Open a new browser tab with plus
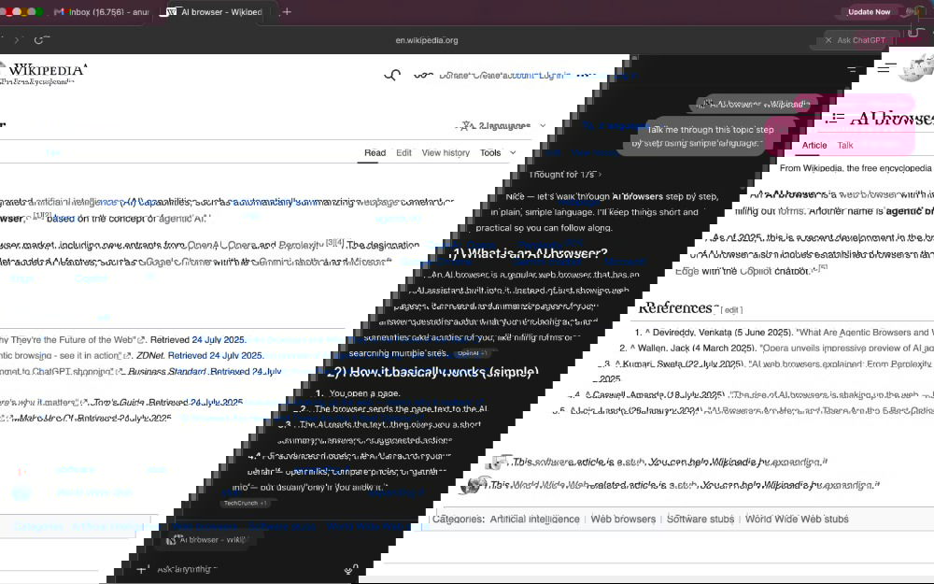This screenshot has width=934, height=584. pyautogui.click(x=287, y=12)
